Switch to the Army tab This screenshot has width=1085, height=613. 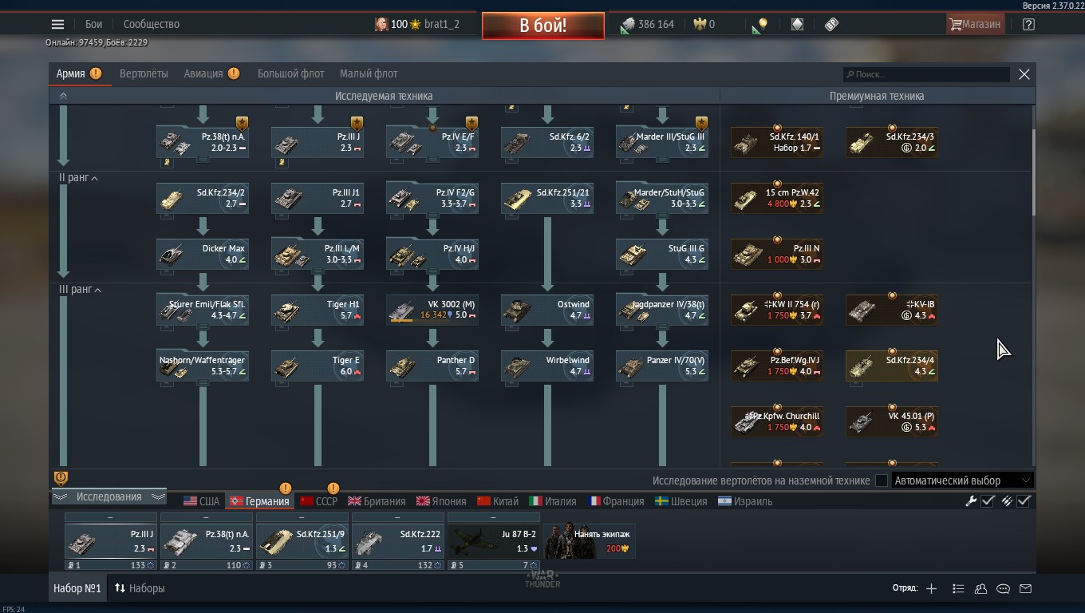(79, 73)
